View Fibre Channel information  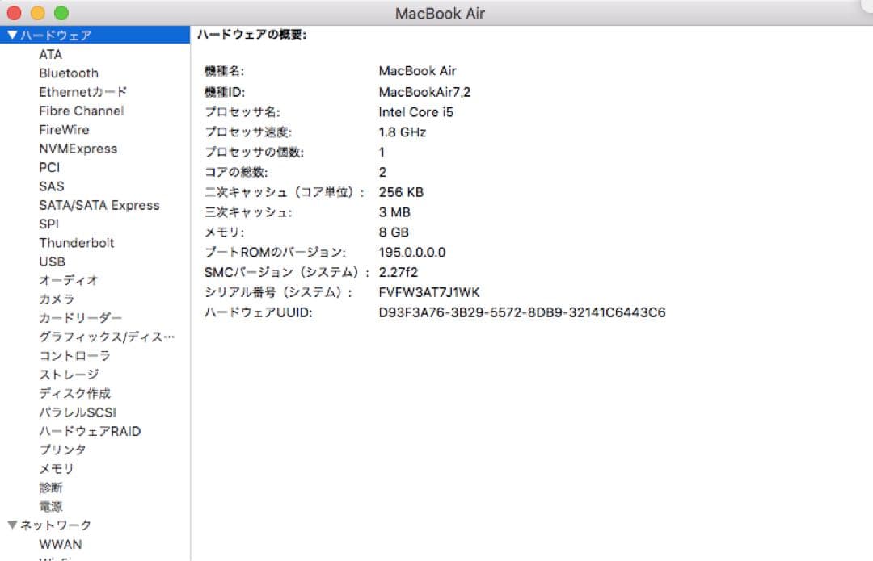tap(80, 111)
